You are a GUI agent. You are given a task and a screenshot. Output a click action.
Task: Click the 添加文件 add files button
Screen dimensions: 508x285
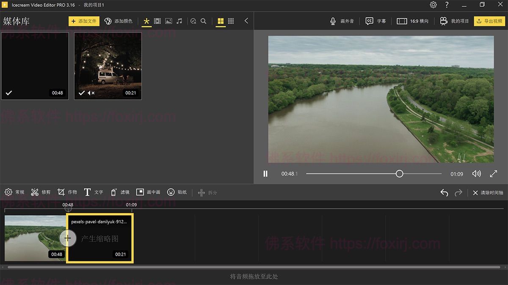(85, 21)
